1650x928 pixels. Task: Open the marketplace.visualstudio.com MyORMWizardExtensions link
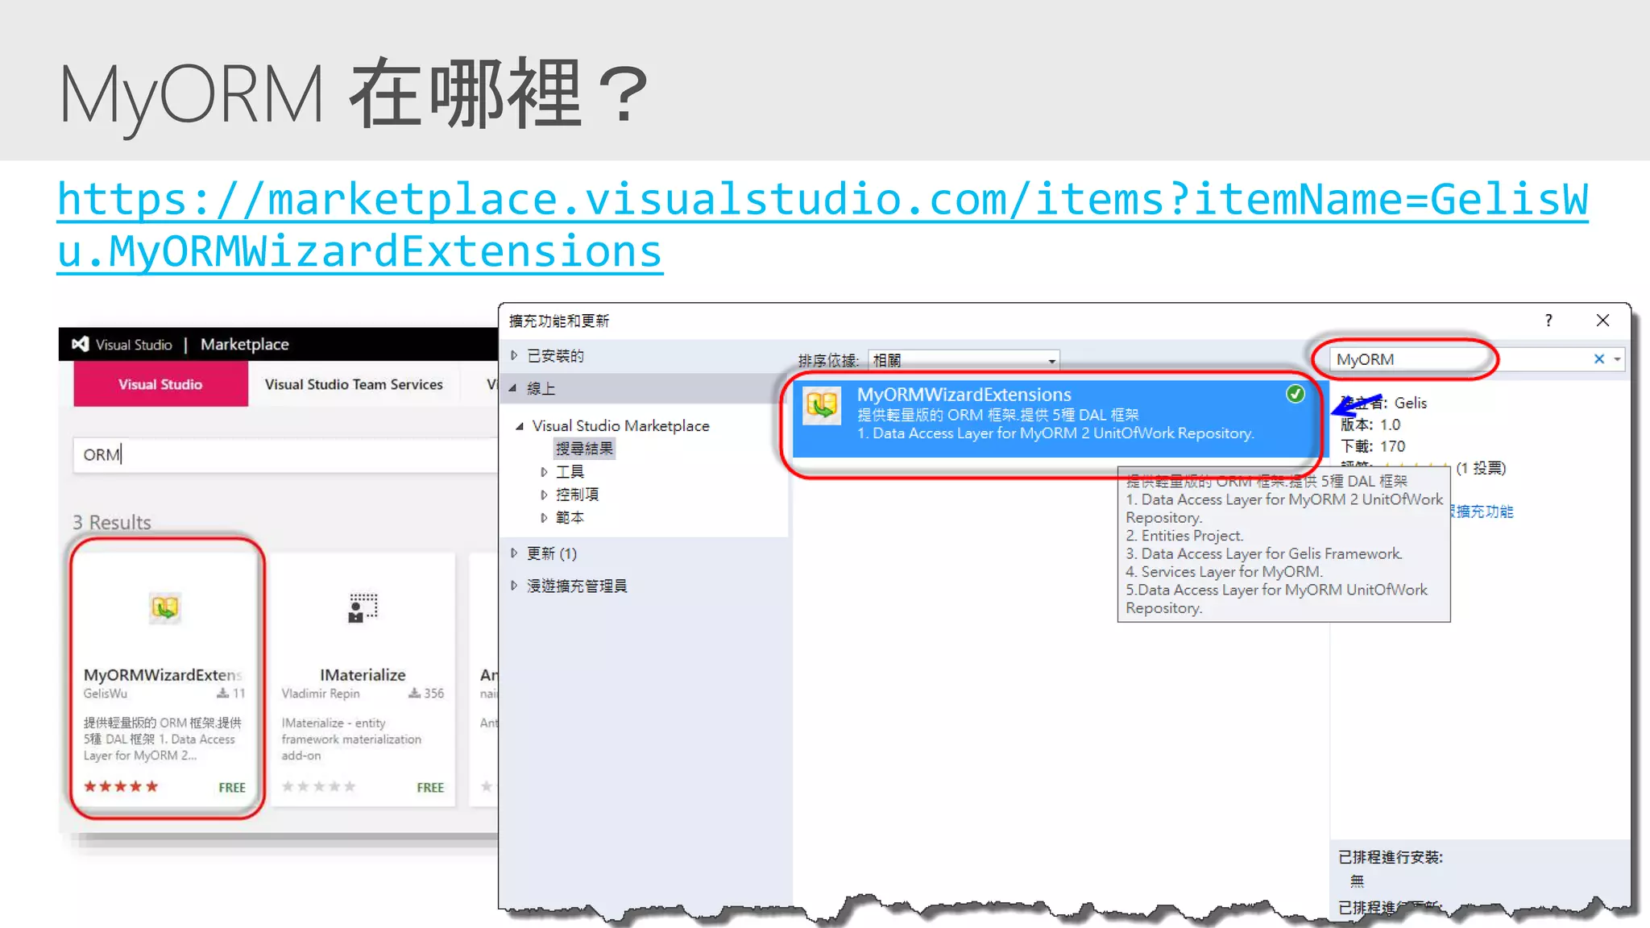(x=823, y=226)
